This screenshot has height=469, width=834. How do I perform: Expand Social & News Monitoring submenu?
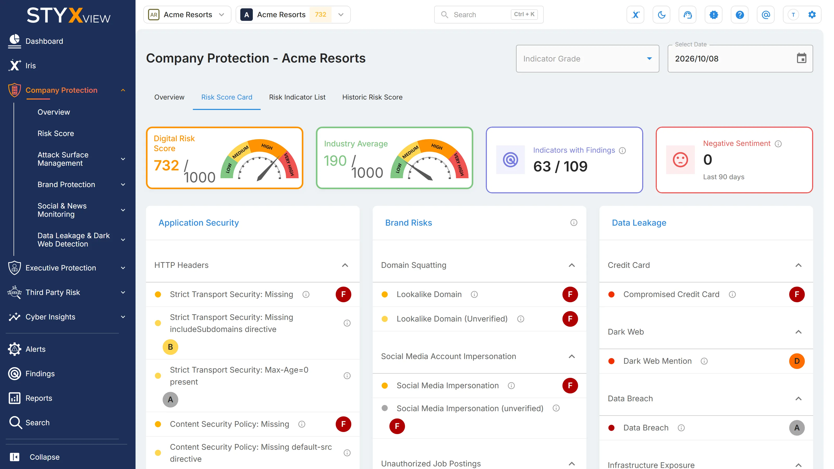pyautogui.click(x=123, y=210)
